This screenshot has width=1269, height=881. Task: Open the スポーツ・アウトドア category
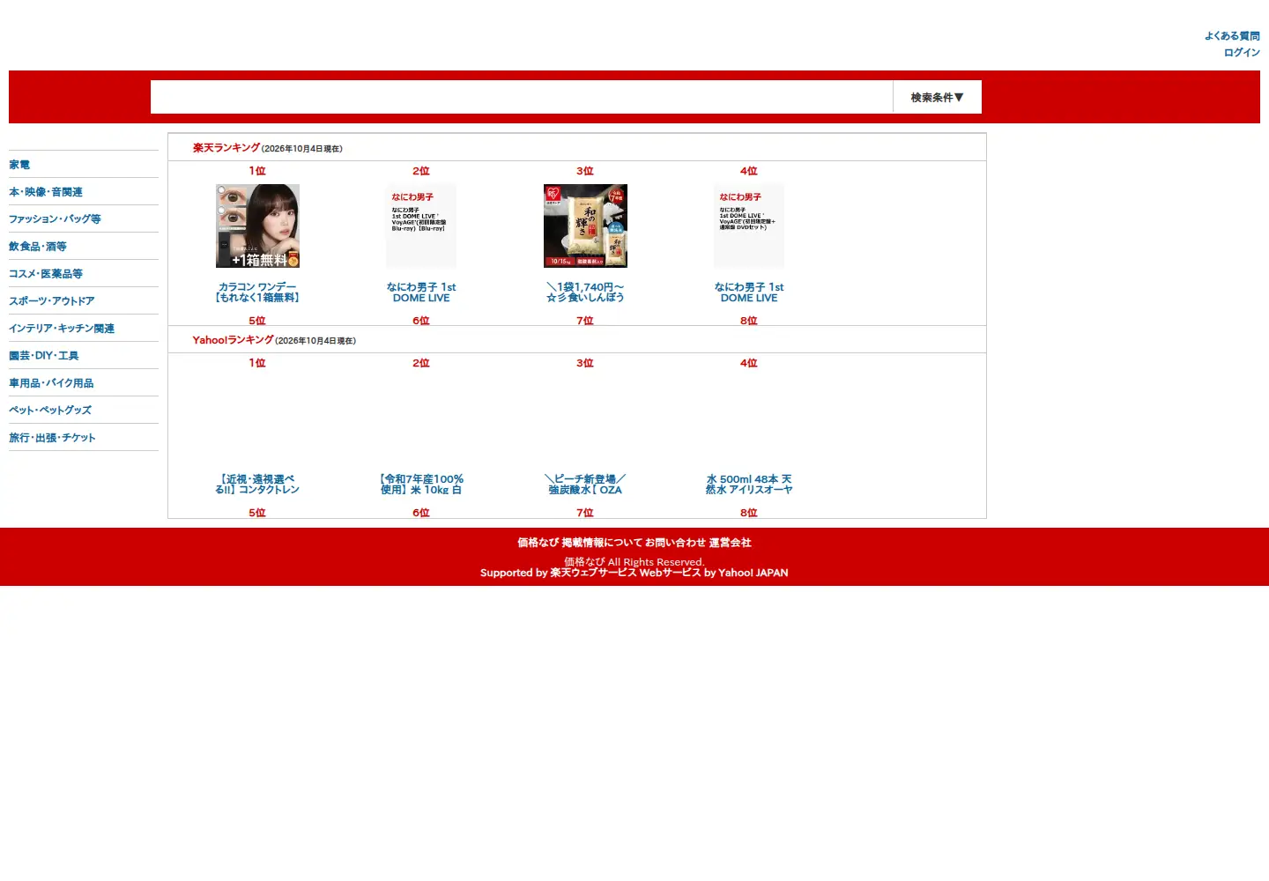click(52, 301)
